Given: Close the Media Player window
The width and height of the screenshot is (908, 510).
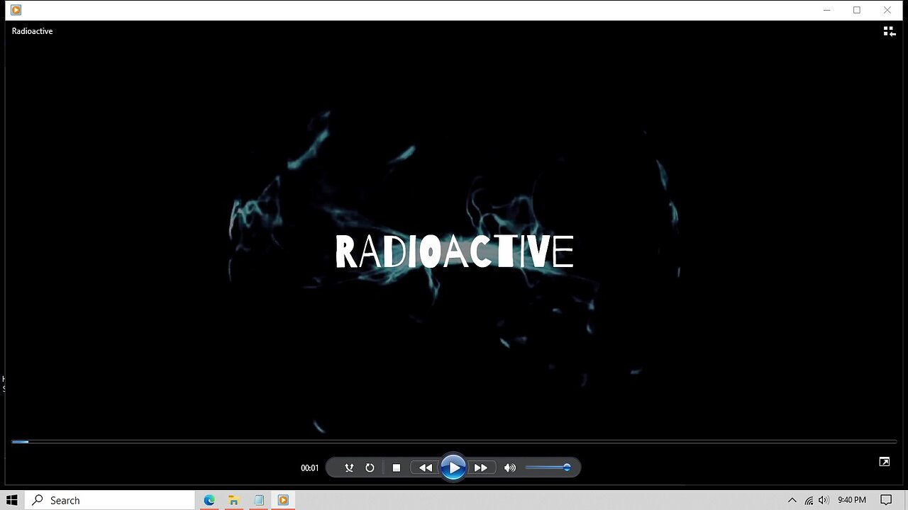Looking at the screenshot, I should [x=887, y=10].
